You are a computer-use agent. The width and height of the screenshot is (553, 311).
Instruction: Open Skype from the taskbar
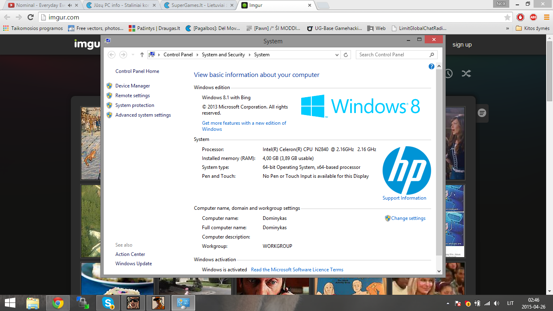click(108, 303)
